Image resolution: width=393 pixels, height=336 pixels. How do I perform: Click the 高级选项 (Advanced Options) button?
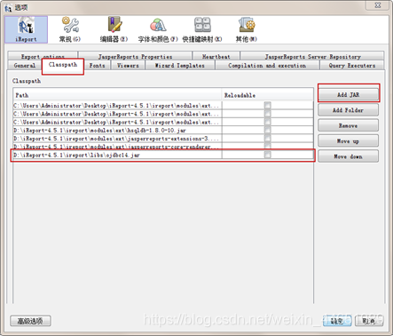30,321
